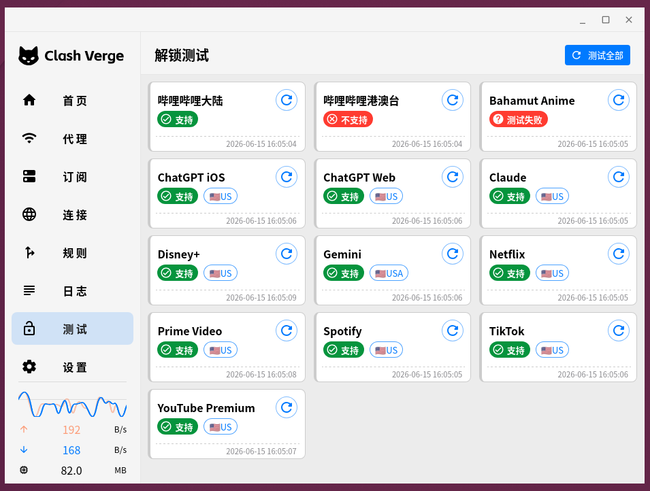650x491 pixels.
Task: Click the memory chip icon
Action: point(24,470)
